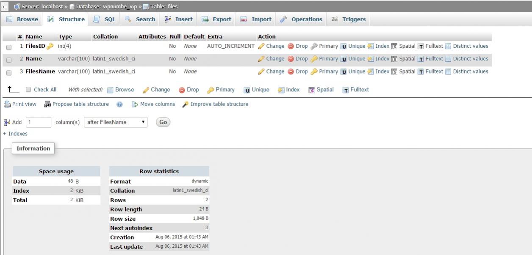
Task: Click the Fulltext icon in the Name row
Action: coord(421,59)
